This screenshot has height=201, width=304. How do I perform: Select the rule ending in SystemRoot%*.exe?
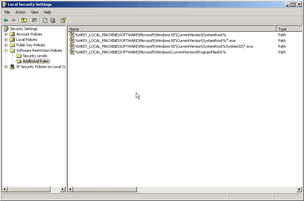pyautogui.click(x=155, y=41)
